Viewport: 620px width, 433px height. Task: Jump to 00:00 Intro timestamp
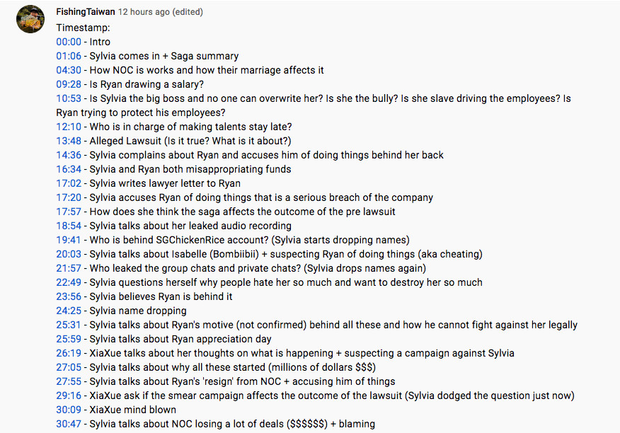coord(69,42)
